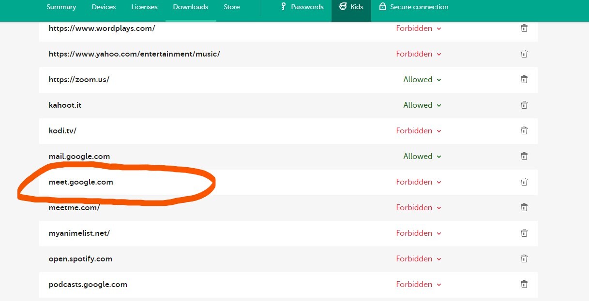The image size is (589, 301).
Task: Open the Devices tab
Action: pyautogui.click(x=104, y=7)
